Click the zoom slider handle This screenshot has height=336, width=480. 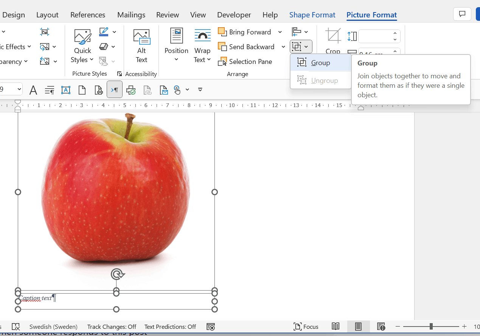coord(431,327)
